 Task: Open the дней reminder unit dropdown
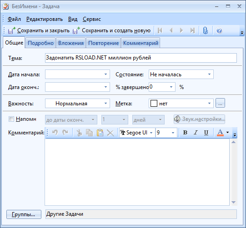pos(160,120)
